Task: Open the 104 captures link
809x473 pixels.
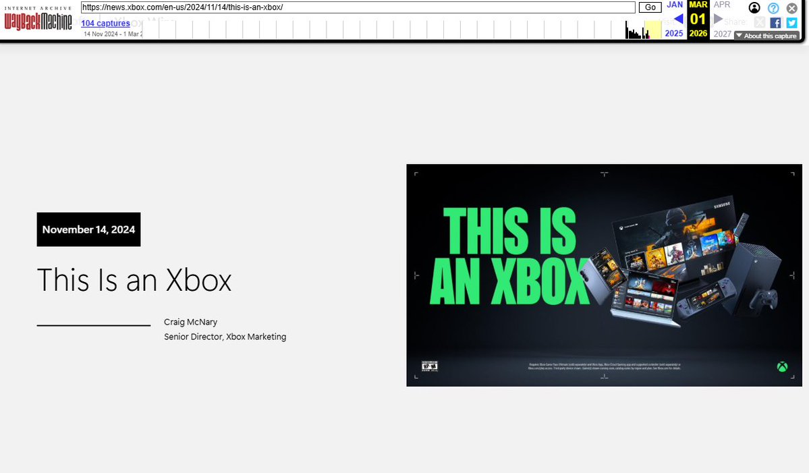Action: pos(105,23)
